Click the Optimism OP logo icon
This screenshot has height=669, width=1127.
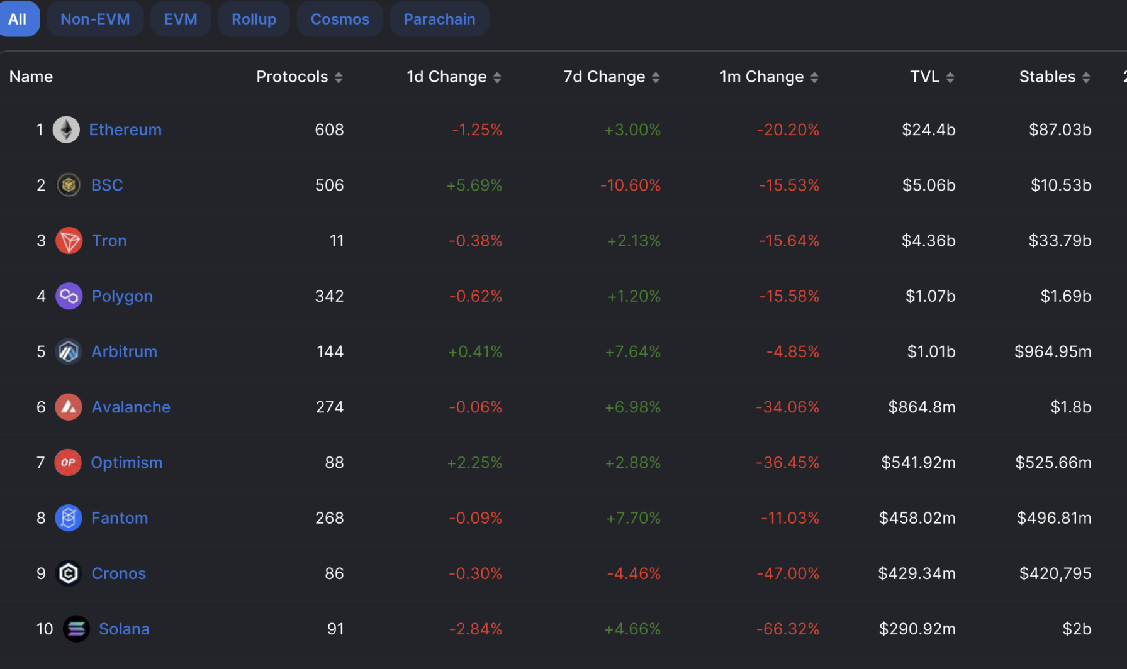pyautogui.click(x=68, y=463)
